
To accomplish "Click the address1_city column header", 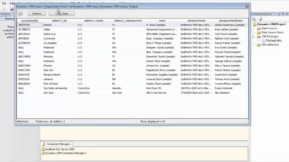I will [59, 21].
